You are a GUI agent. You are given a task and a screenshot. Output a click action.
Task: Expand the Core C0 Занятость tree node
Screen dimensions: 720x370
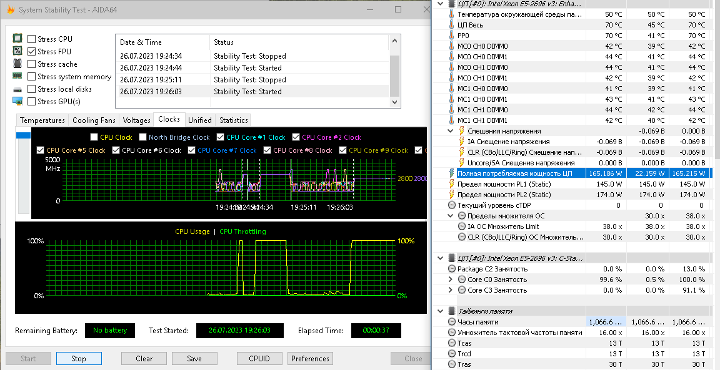click(x=451, y=280)
